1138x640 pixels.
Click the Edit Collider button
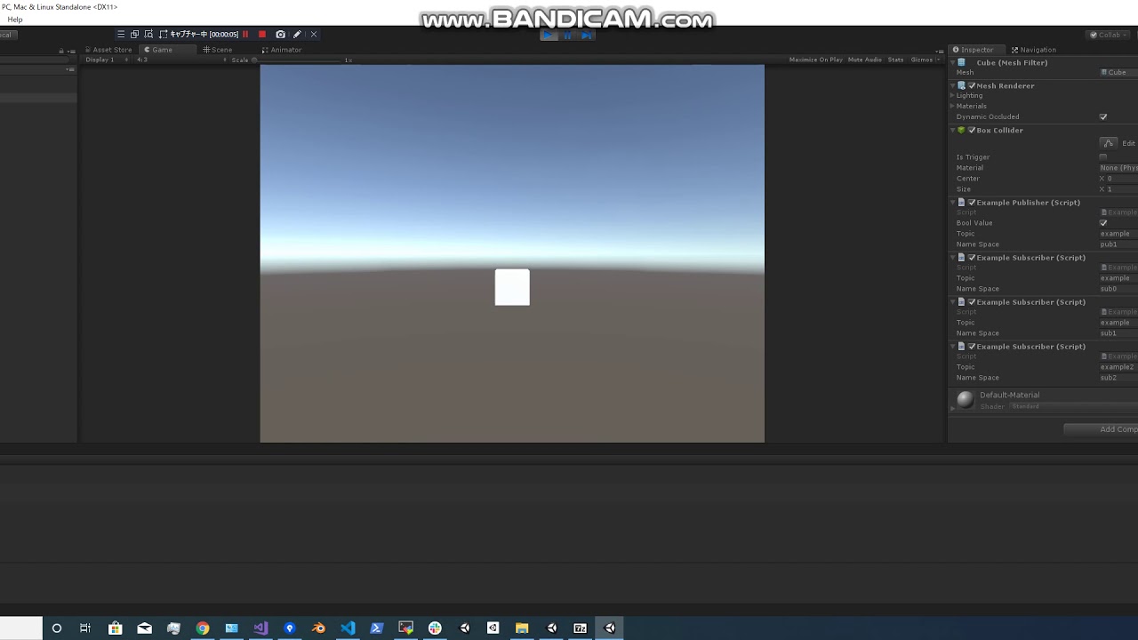tap(1108, 143)
